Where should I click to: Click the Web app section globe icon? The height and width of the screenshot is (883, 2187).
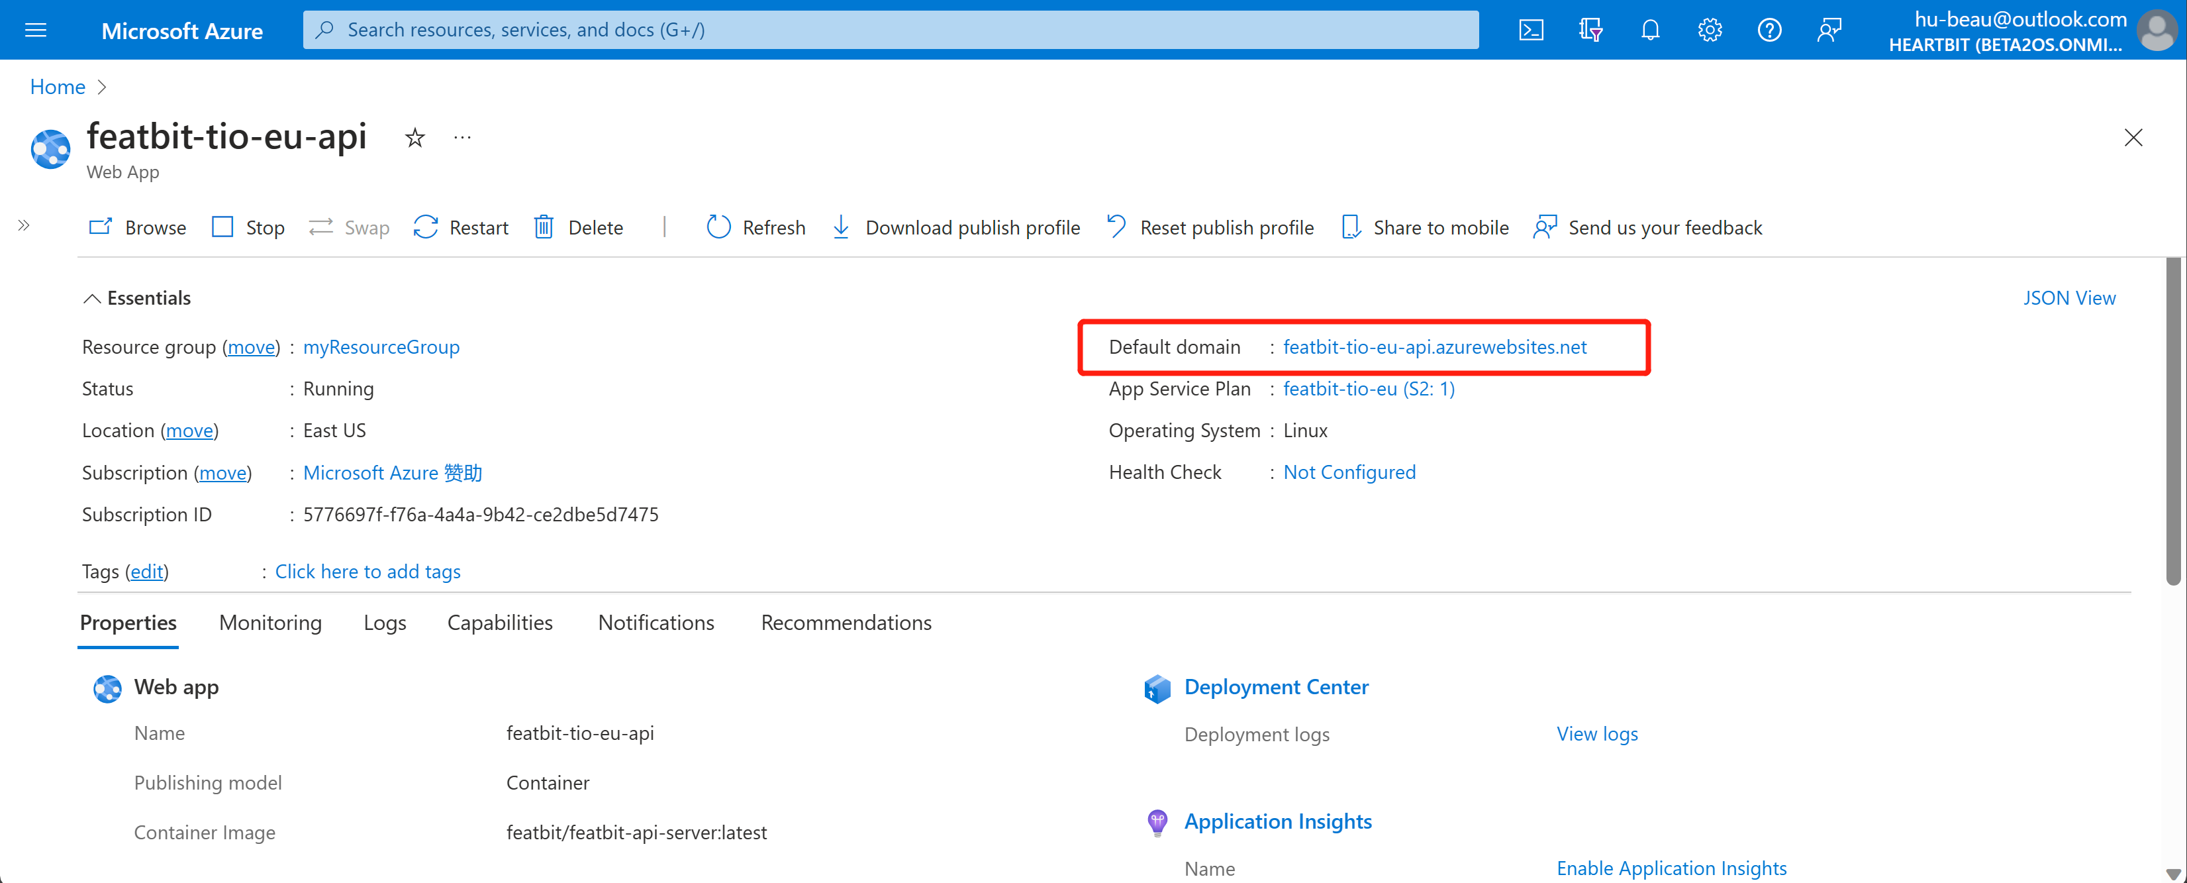point(107,688)
